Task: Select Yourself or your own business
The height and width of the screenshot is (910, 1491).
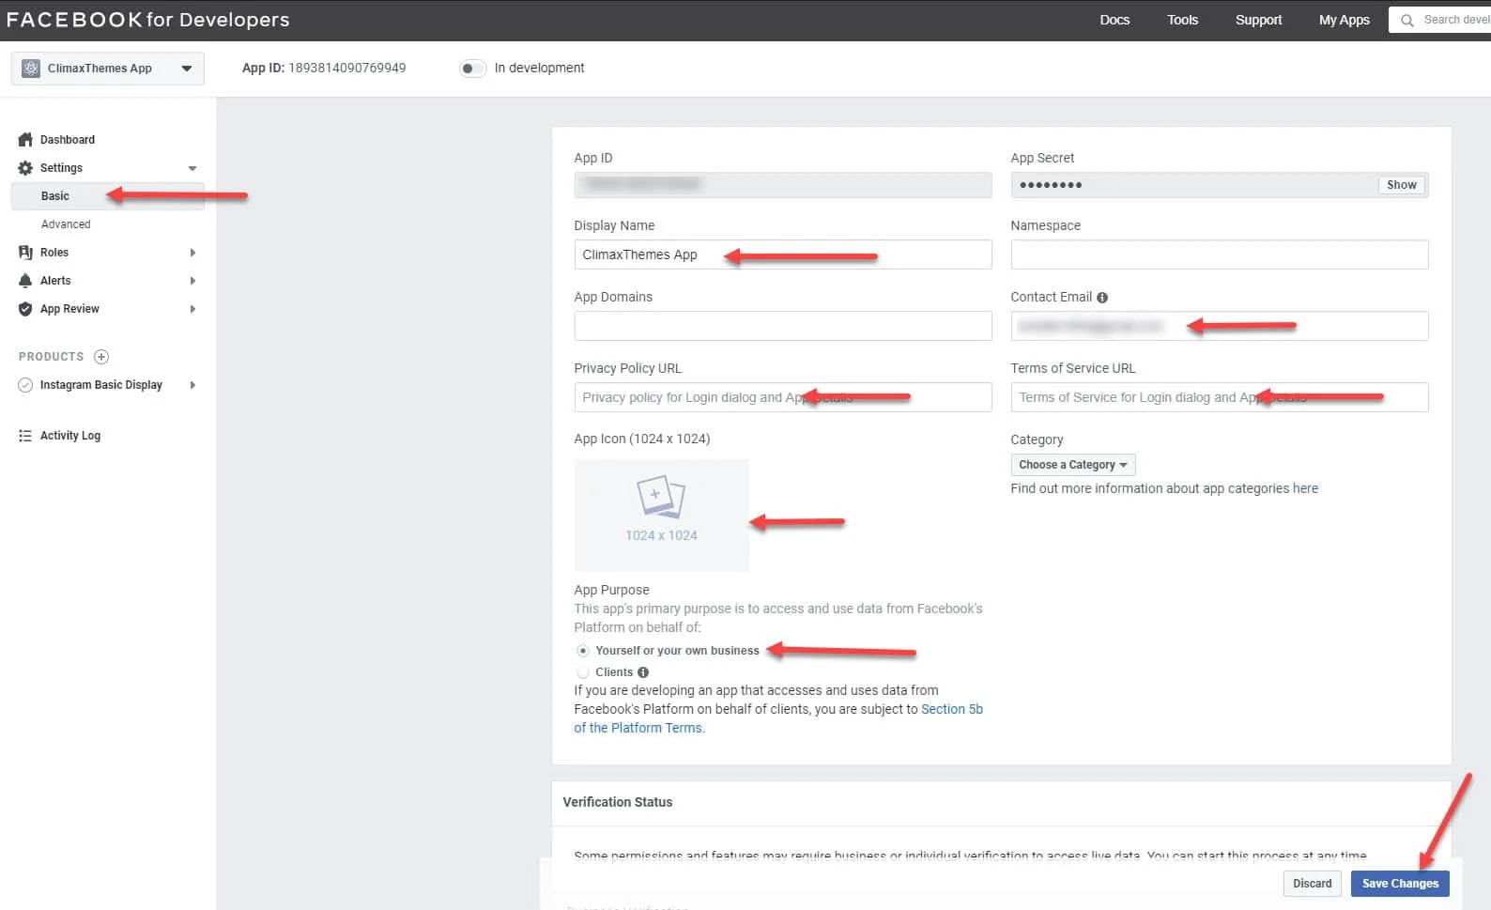Action: pos(583,651)
